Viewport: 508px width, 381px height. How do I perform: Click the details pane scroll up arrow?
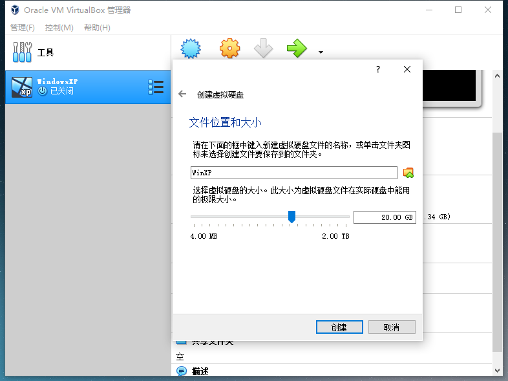pos(497,76)
